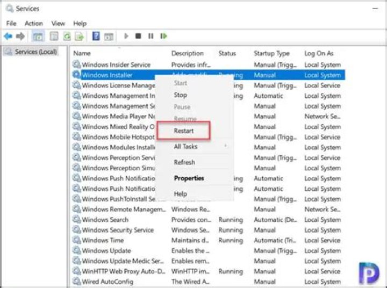Click gear icon beside Wired AutoConfig

pyautogui.click(x=76, y=281)
